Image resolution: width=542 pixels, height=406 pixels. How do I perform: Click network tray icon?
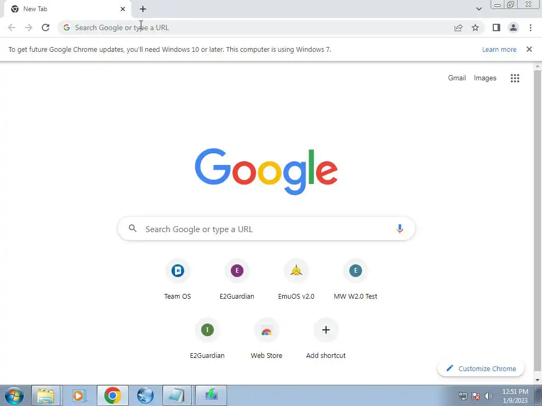pos(463,396)
